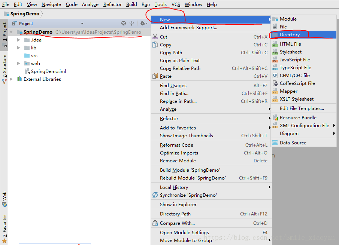This screenshot has width=339, height=245.
Task: Click the Synchronize refresh icon
Action: pos(155,195)
